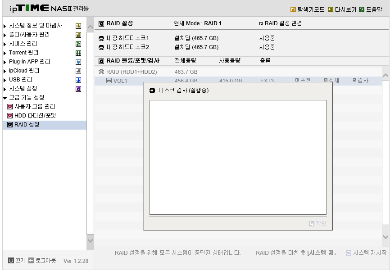Click the HDD 파티션/포맷 red icon
Viewport: 390px width, 271px height.
pyautogui.click(x=10, y=116)
